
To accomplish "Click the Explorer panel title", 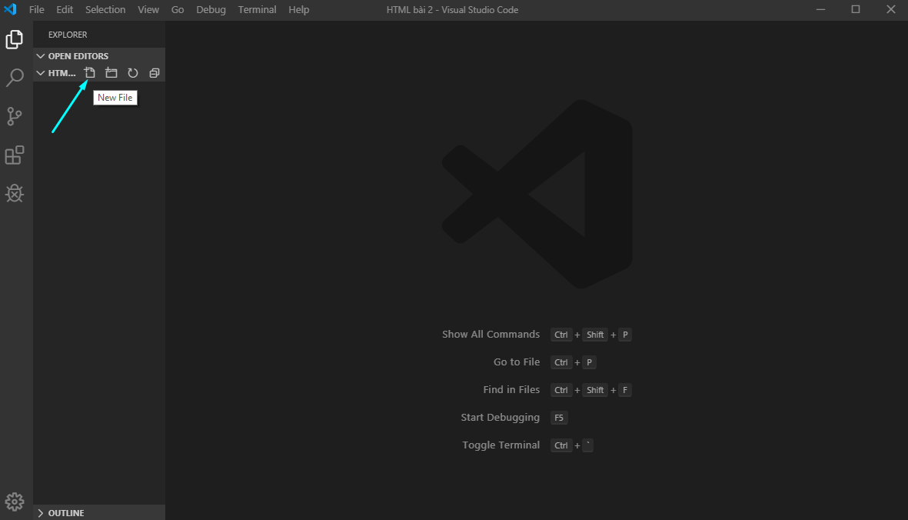I will click(x=68, y=35).
